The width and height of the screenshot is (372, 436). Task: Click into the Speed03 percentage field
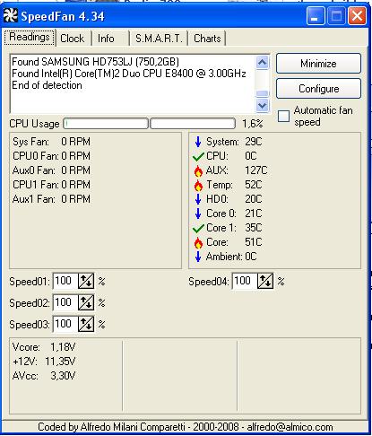click(65, 324)
